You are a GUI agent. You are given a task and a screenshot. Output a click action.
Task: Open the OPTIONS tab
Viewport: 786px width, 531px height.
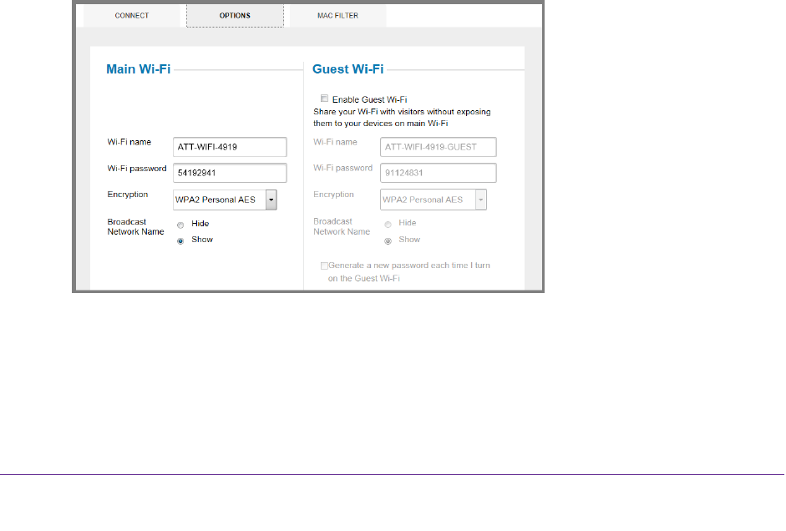(x=235, y=16)
